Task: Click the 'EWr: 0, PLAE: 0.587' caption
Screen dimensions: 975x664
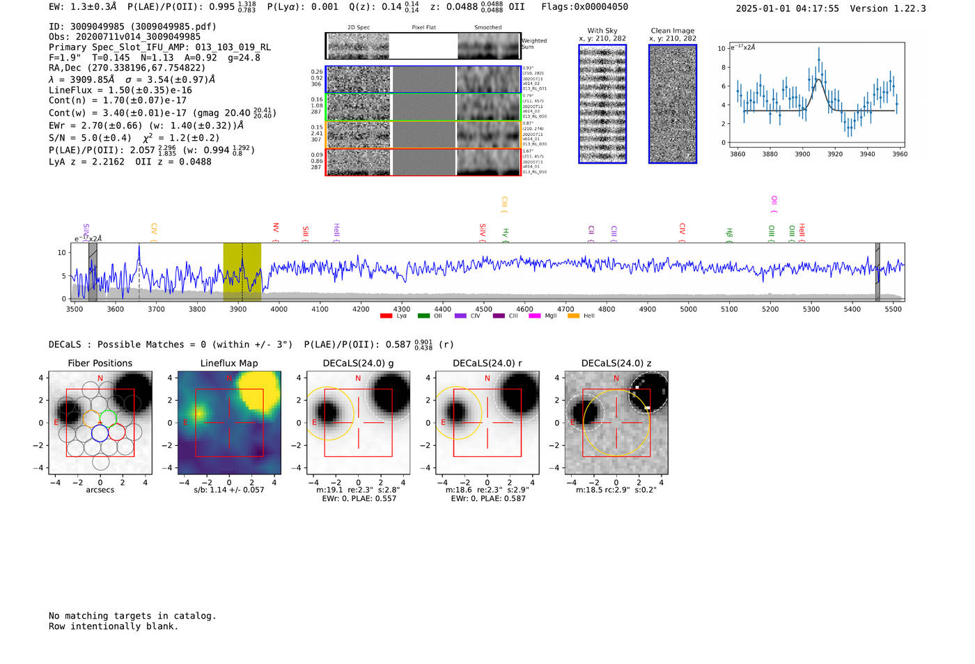Action: (x=487, y=499)
